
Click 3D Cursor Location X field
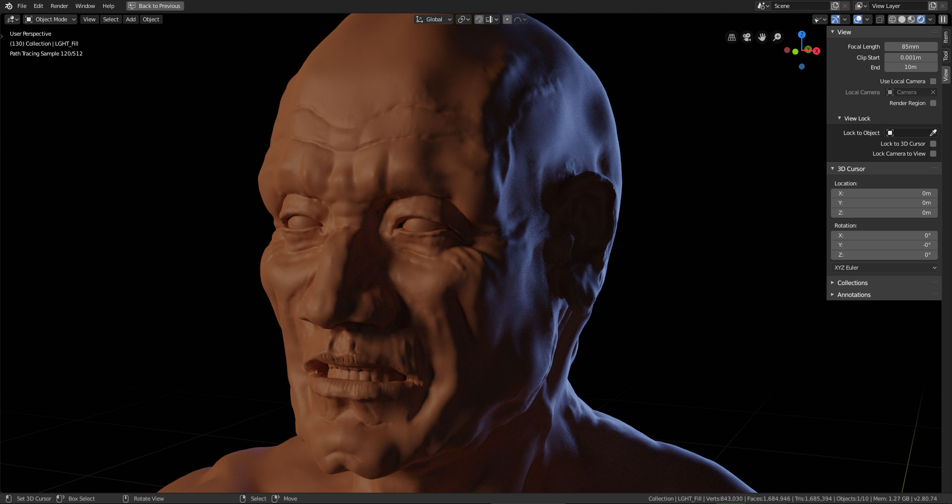click(x=885, y=193)
